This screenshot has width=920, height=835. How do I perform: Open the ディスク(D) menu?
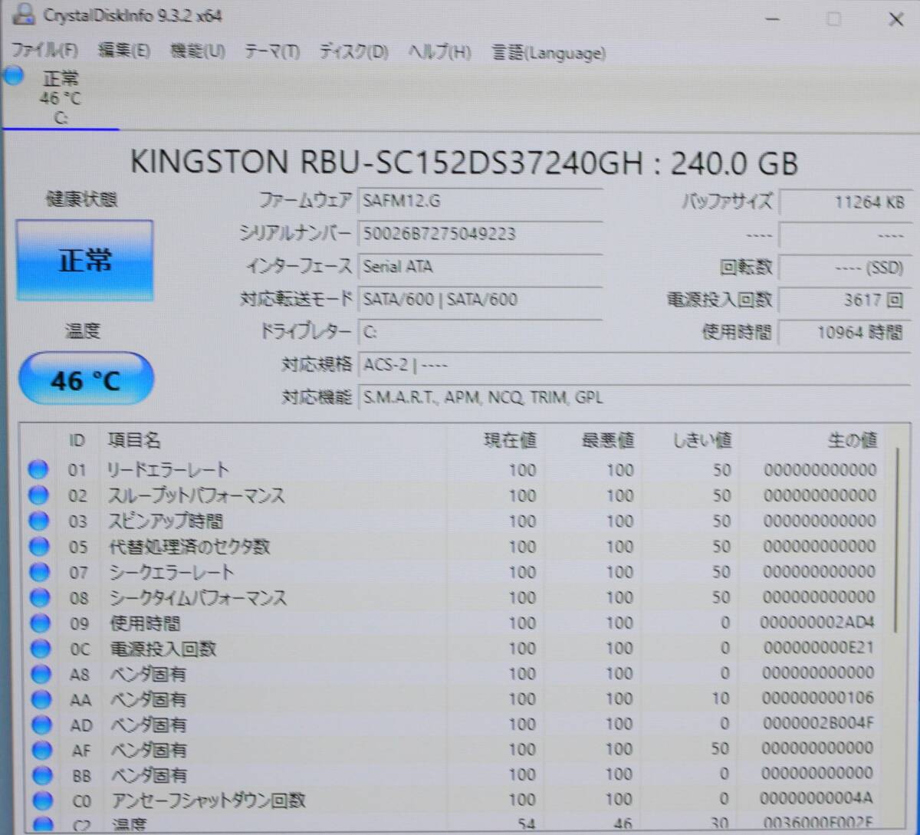[353, 52]
